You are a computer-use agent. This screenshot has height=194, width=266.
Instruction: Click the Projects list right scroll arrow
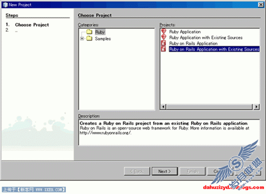point(256,107)
